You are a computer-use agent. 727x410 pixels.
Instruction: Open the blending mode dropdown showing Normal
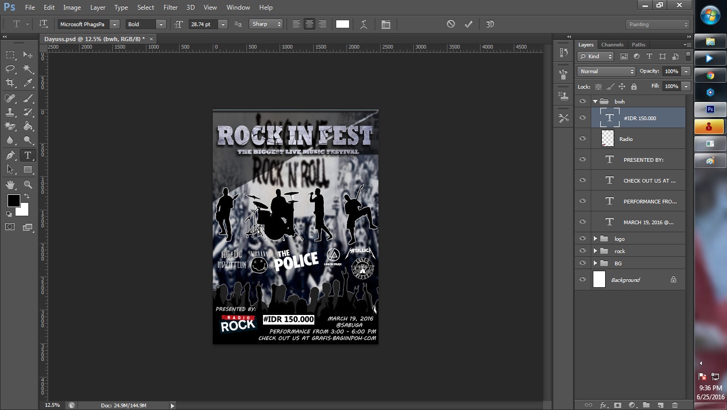(605, 71)
